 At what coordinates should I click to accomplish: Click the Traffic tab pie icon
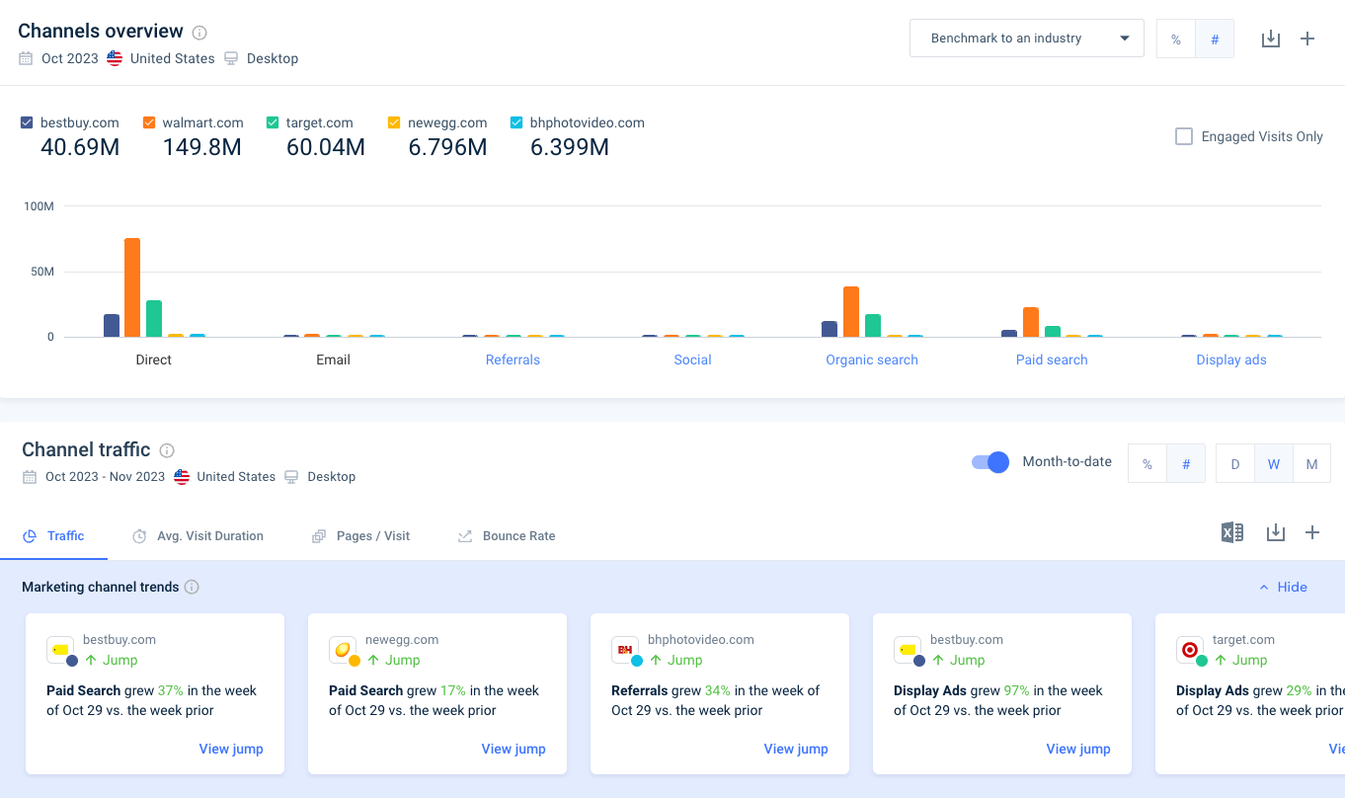pos(29,536)
